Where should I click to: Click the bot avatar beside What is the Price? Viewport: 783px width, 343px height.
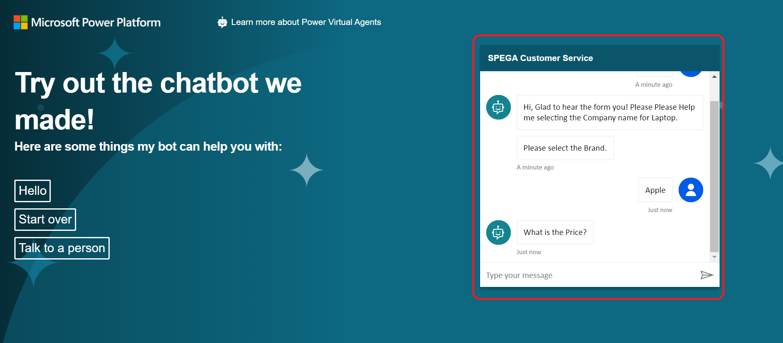click(x=498, y=232)
